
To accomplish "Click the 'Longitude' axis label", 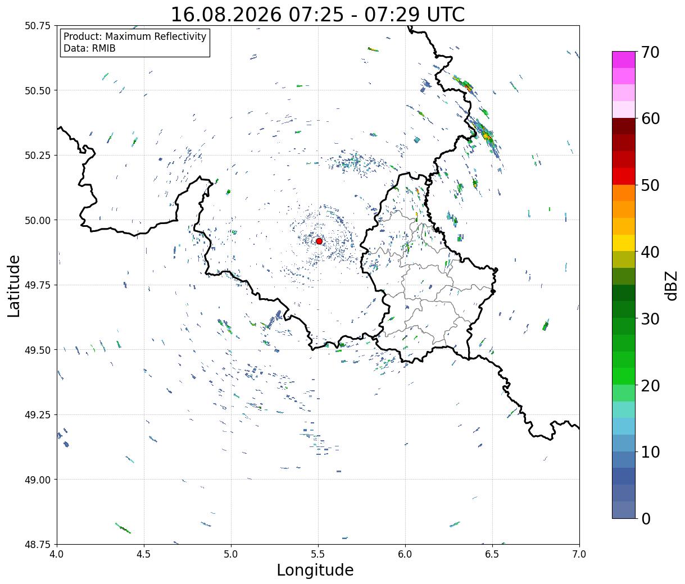I will (x=315, y=570).
